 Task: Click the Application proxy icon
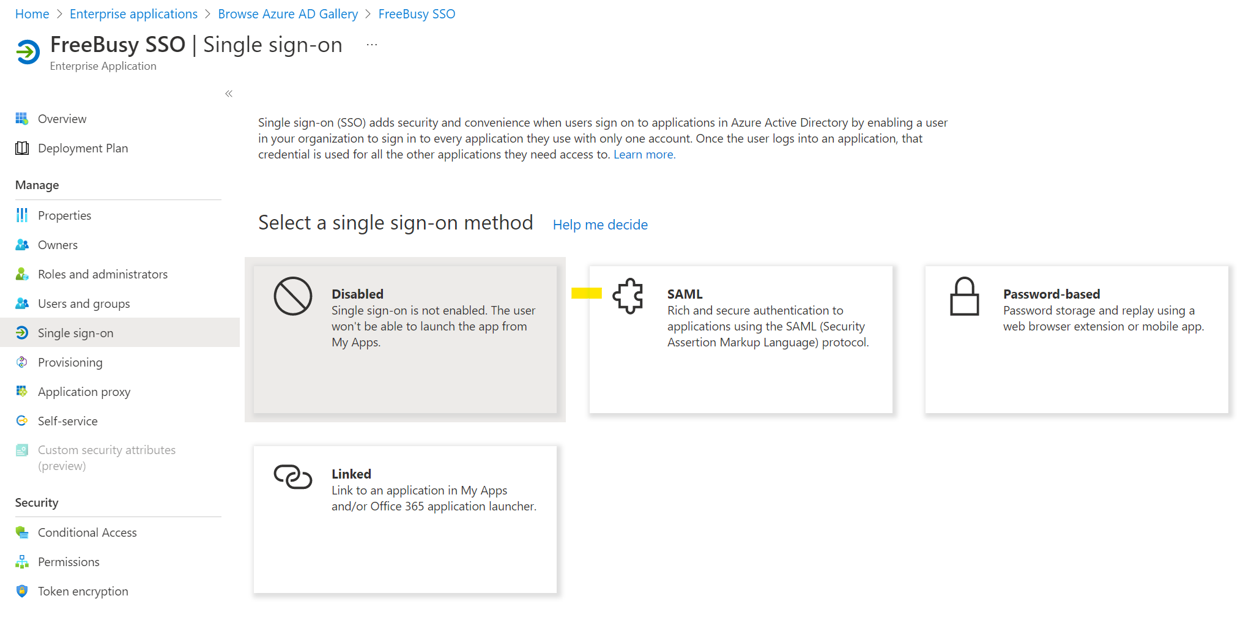tap(22, 392)
